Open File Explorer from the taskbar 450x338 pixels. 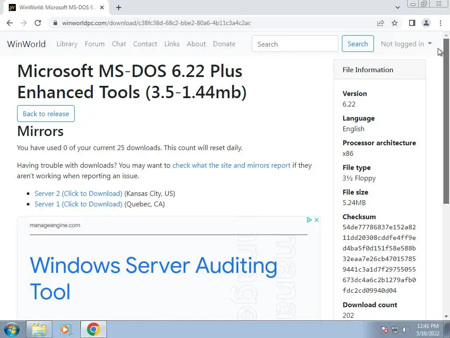point(39,329)
